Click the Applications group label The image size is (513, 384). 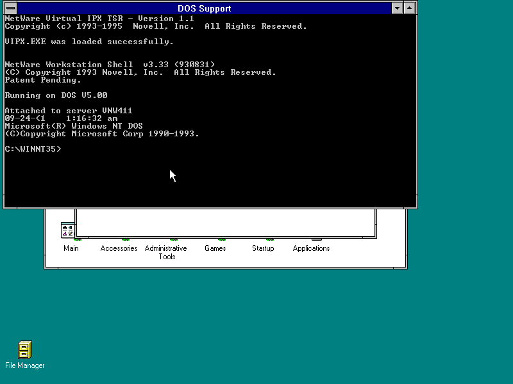click(311, 248)
